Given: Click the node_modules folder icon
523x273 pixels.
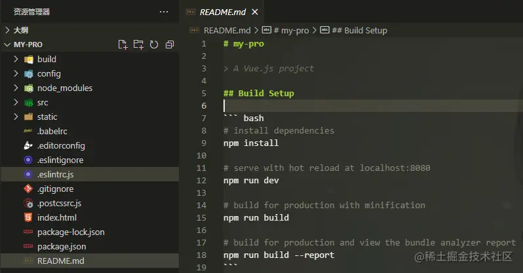Looking at the screenshot, I should click(x=29, y=88).
